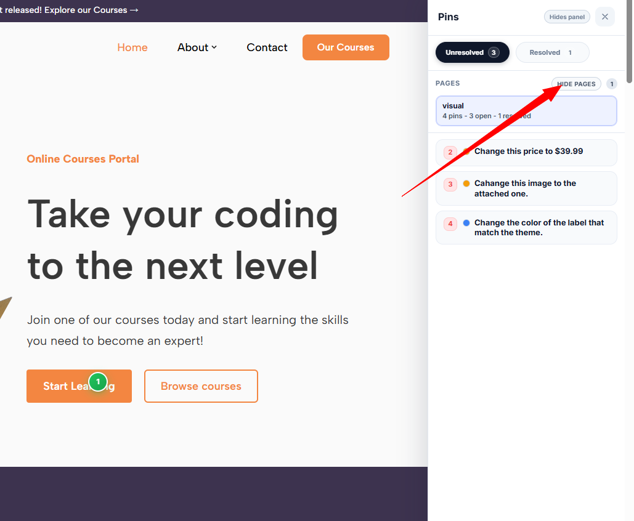Screen dimensions: 634x521
Task: Switch to the Unresolved tab
Action: click(x=472, y=52)
